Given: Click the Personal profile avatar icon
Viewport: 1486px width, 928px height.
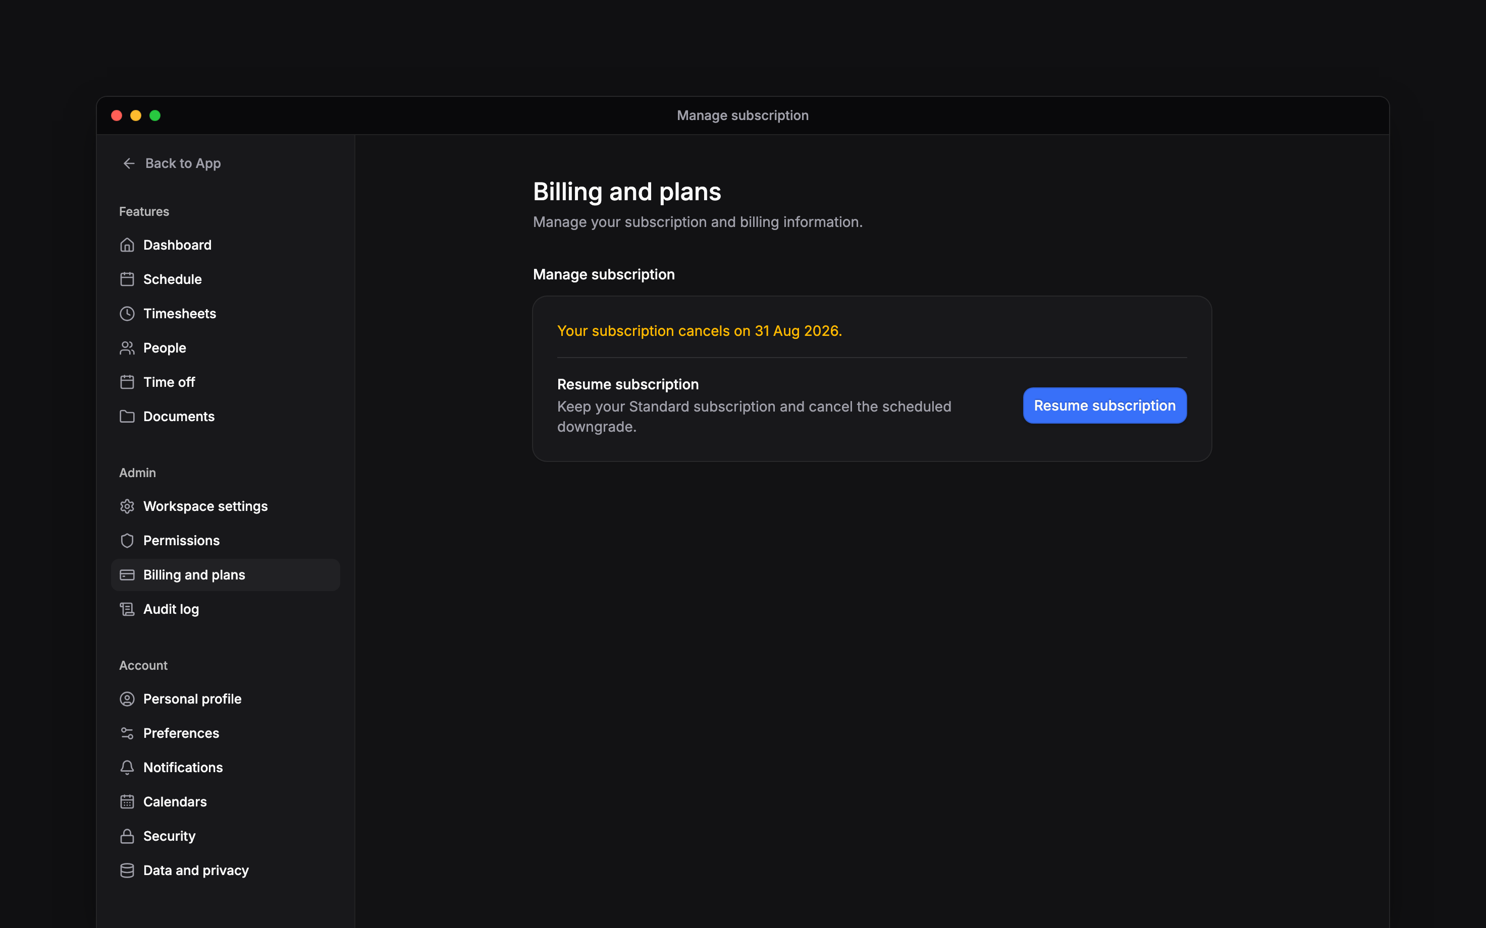Looking at the screenshot, I should [127, 699].
